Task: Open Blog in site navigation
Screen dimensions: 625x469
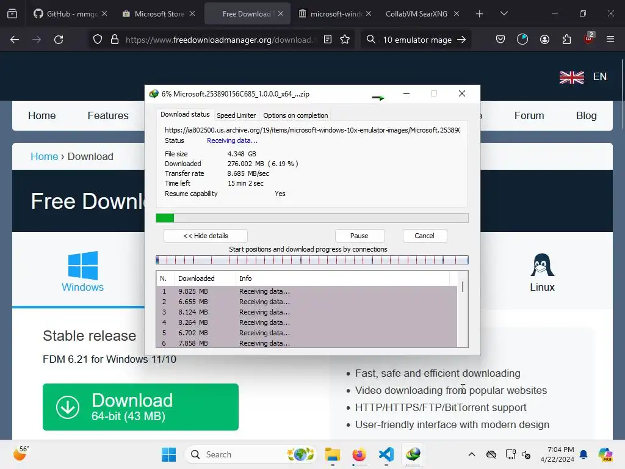Action: pyautogui.click(x=587, y=115)
